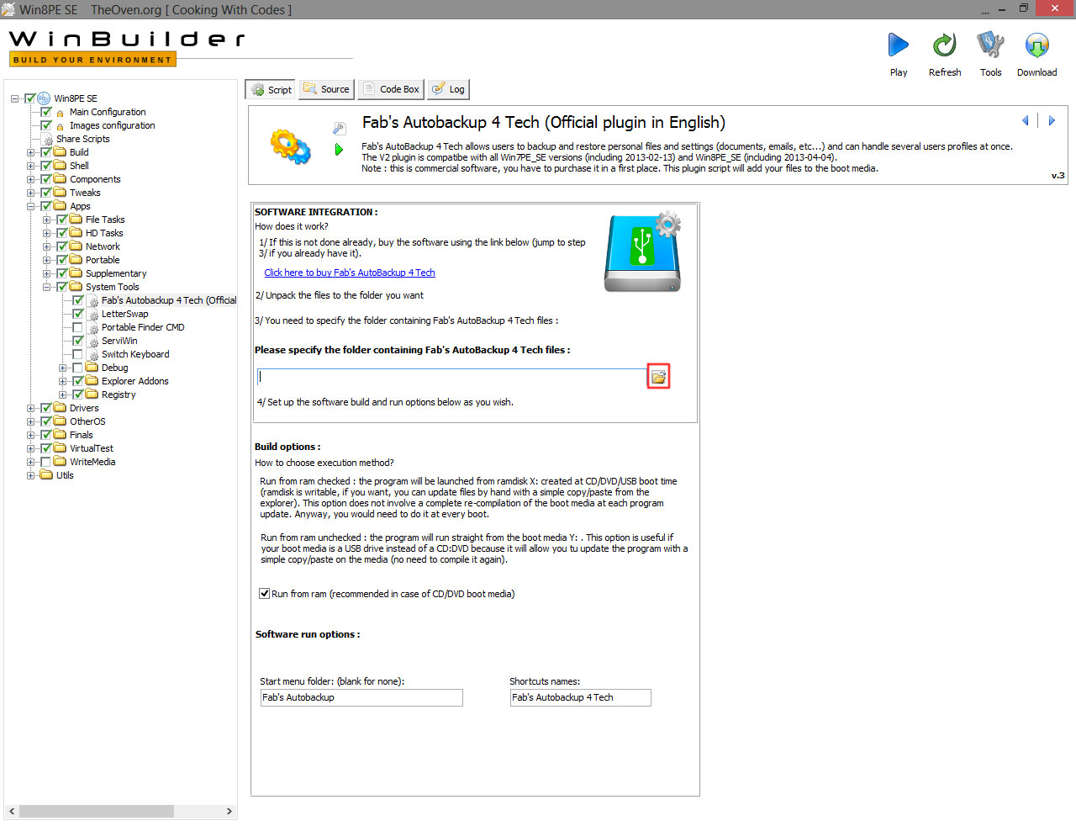1076x826 pixels.
Task: Click the wrench edit script icon
Action: [x=339, y=129]
